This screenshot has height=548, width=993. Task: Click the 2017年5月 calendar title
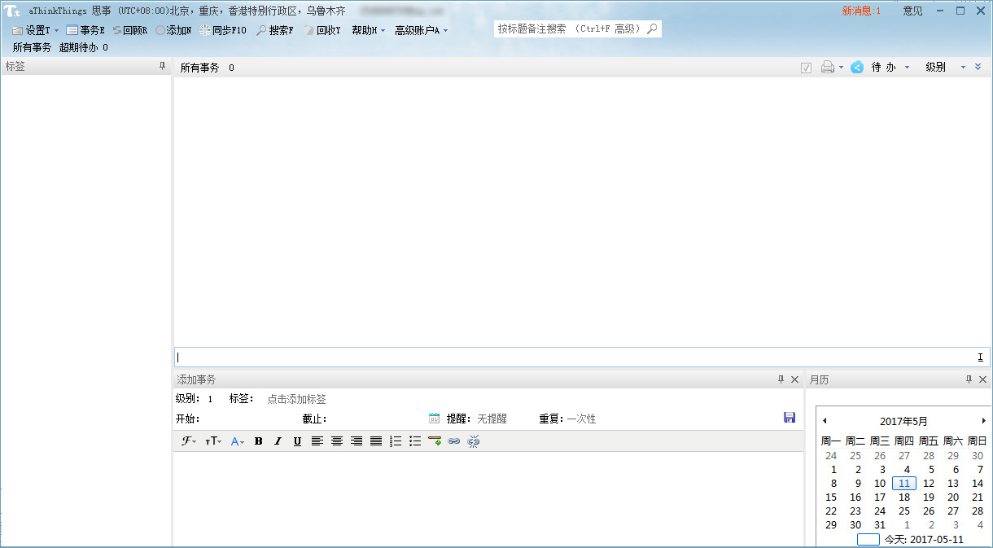coord(903,421)
